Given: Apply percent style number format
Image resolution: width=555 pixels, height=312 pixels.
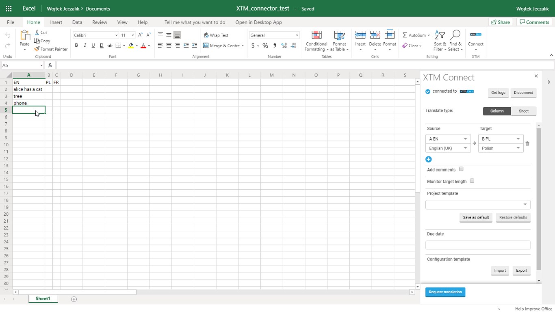Looking at the screenshot, I should [265, 45].
